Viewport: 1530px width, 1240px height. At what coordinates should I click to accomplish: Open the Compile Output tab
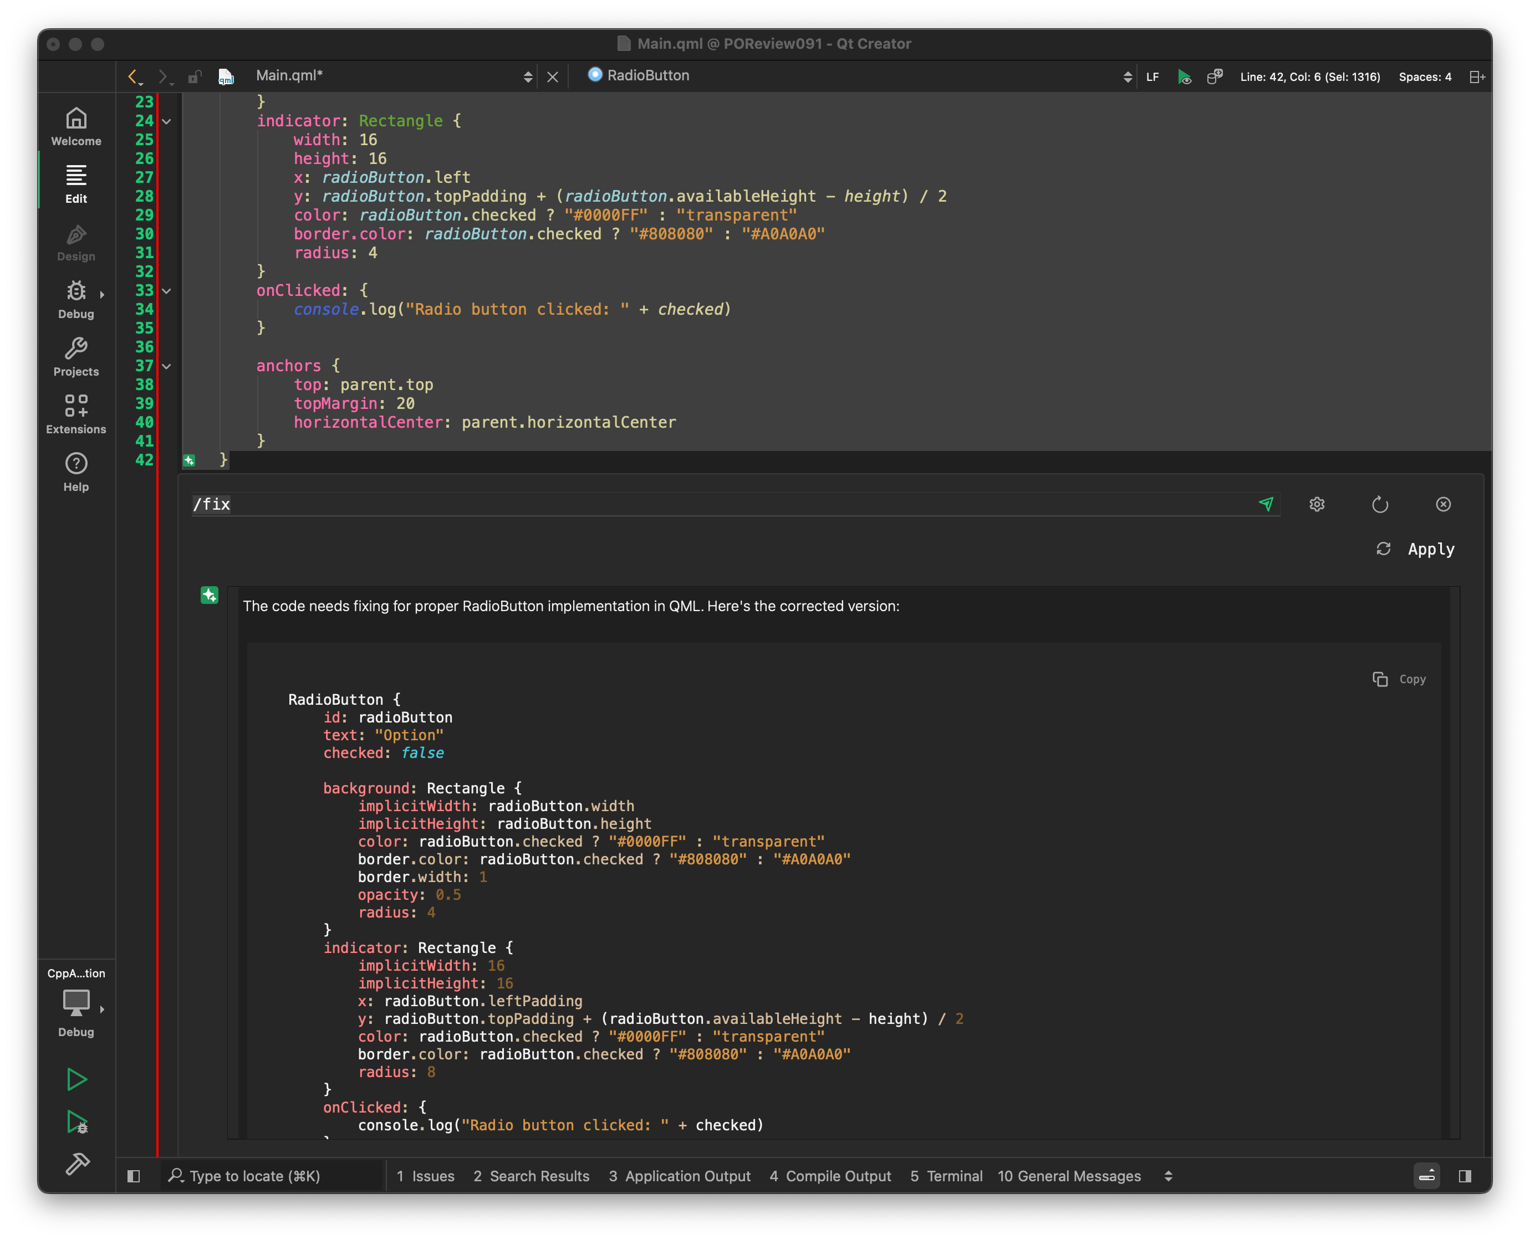coord(830,1176)
